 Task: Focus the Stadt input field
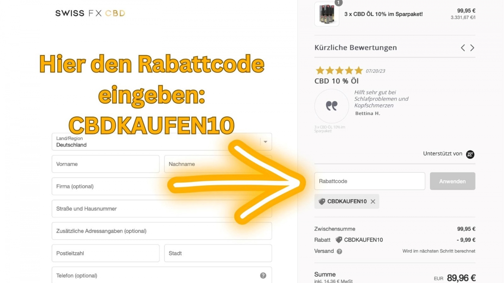click(218, 253)
